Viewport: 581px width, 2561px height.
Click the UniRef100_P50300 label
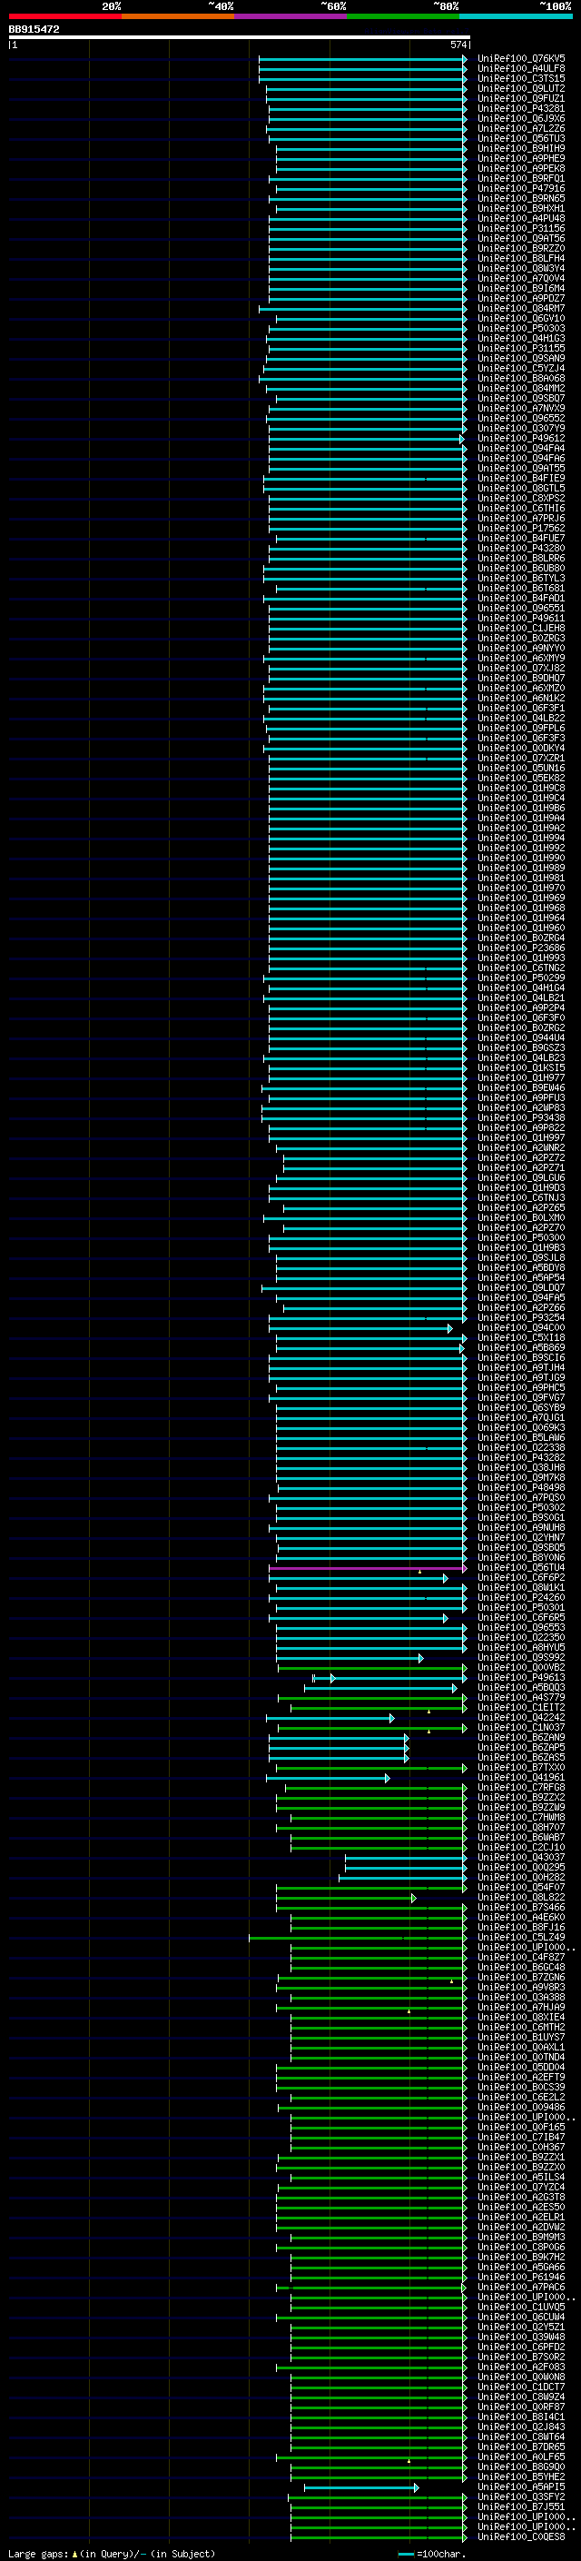[x=521, y=1237]
